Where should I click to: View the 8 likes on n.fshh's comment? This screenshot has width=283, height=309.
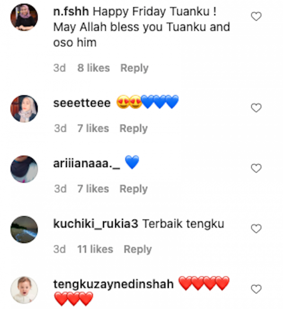tap(94, 68)
